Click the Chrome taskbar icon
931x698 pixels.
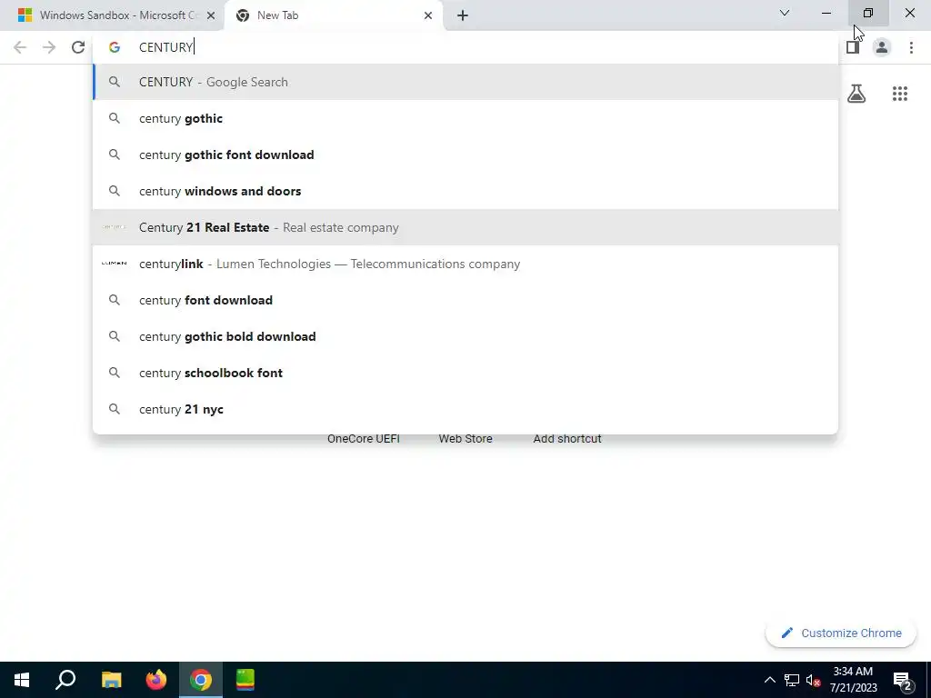click(x=201, y=680)
